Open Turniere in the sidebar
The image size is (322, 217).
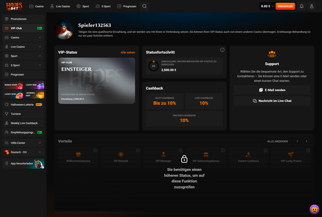click(x=23, y=114)
